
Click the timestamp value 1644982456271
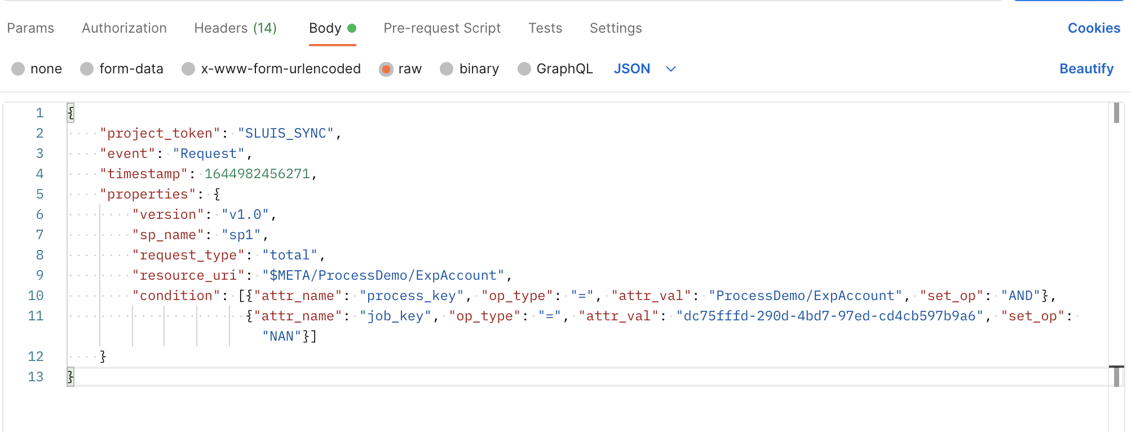pos(257,174)
